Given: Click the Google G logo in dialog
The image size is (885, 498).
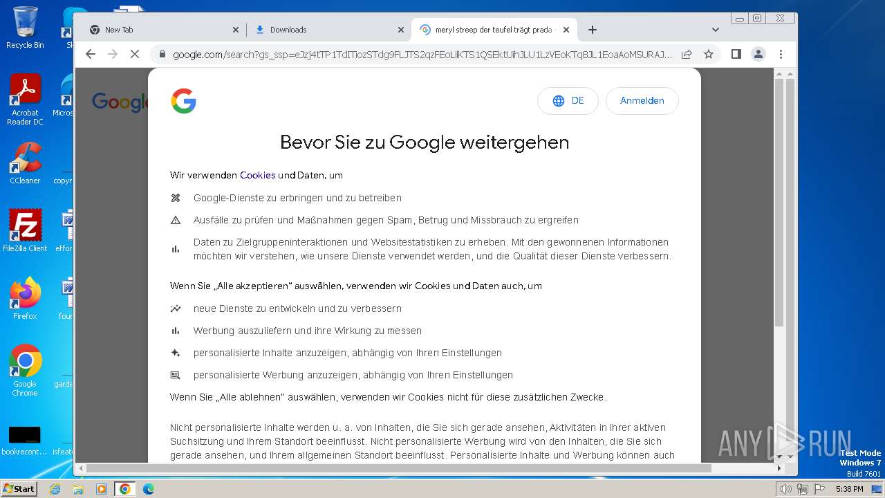Looking at the screenshot, I should (184, 101).
